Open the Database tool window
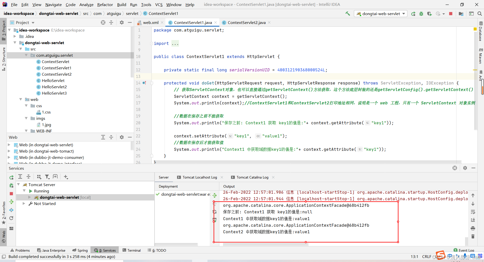The width and height of the screenshot is (484, 262). (481, 31)
